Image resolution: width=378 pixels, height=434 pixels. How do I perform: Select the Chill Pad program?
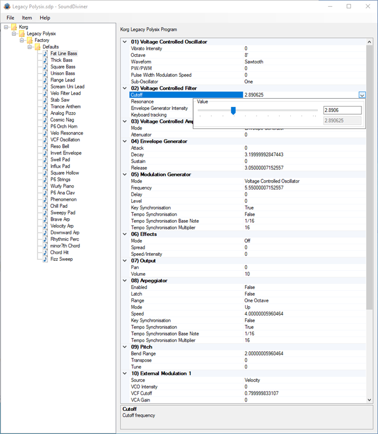(59, 206)
